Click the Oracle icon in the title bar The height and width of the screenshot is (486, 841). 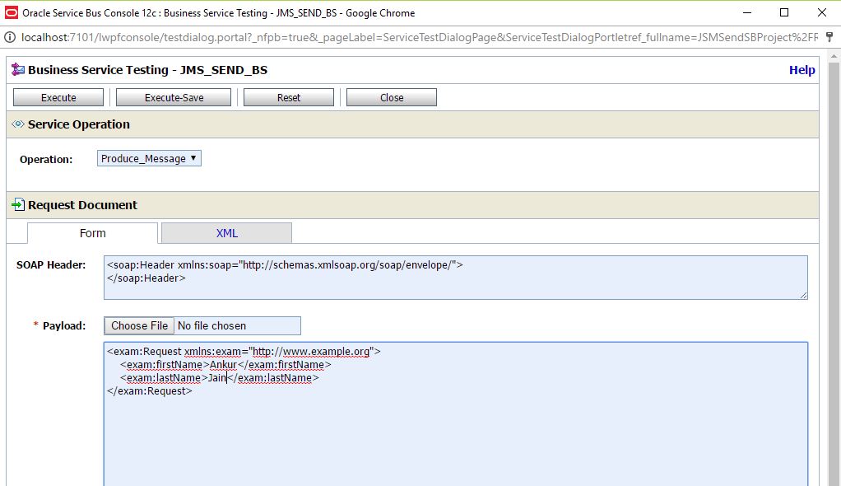tap(11, 12)
